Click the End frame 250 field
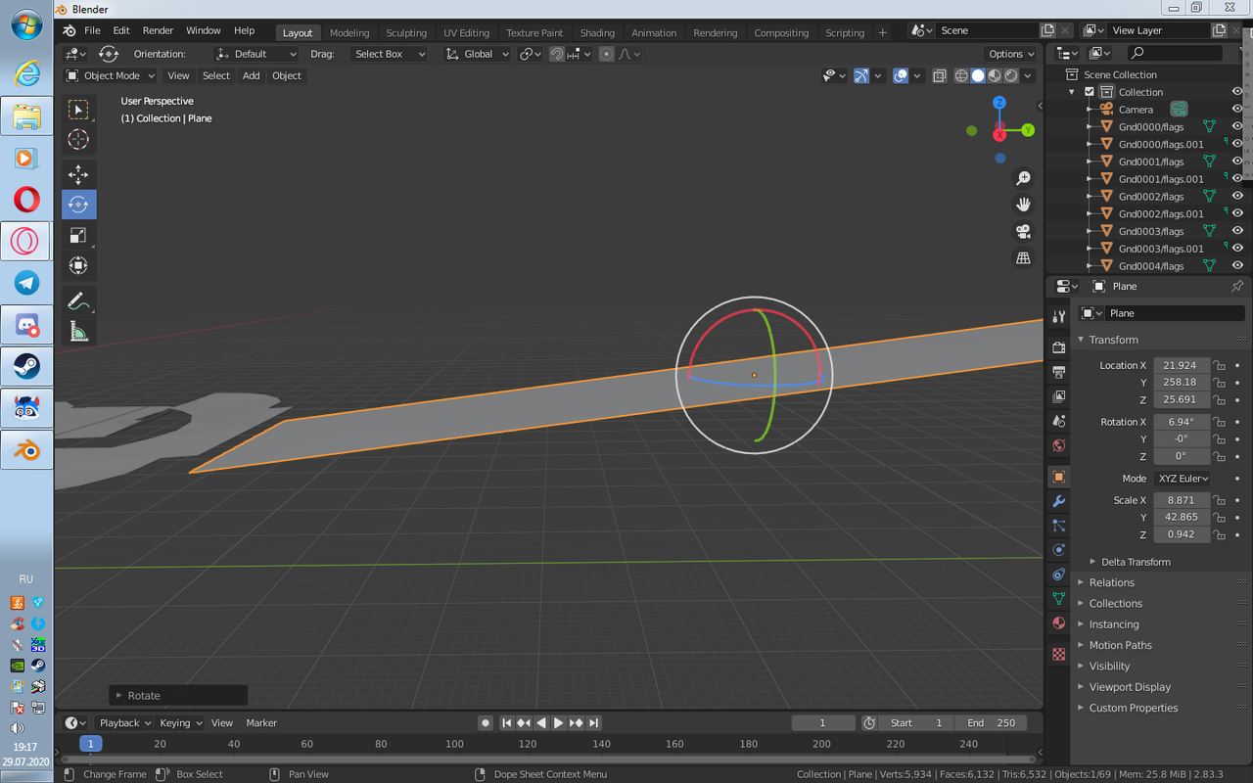 [992, 723]
